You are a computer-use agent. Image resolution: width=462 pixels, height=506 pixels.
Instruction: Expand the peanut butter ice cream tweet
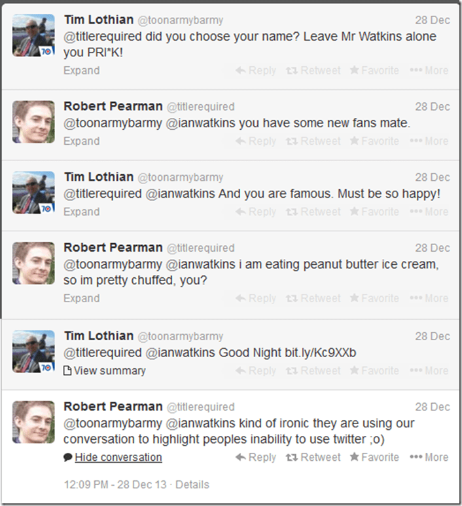coord(81,298)
